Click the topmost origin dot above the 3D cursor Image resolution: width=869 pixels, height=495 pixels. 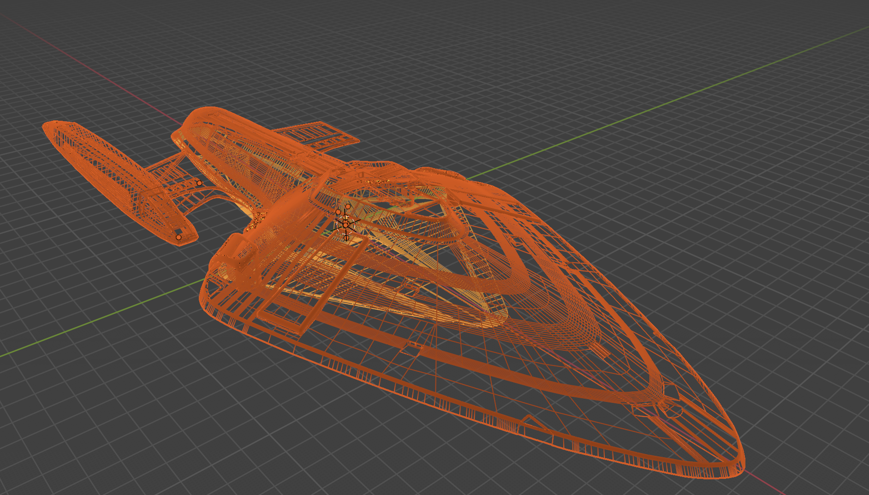tap(348, 206)
